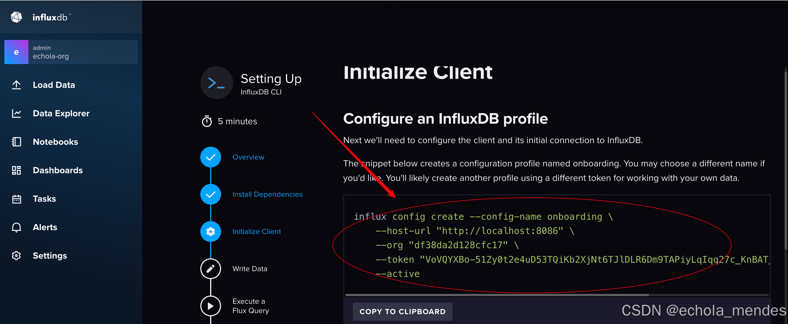Click the '--host-url "http://localhost:8086"' code line

tap(475, 231)
